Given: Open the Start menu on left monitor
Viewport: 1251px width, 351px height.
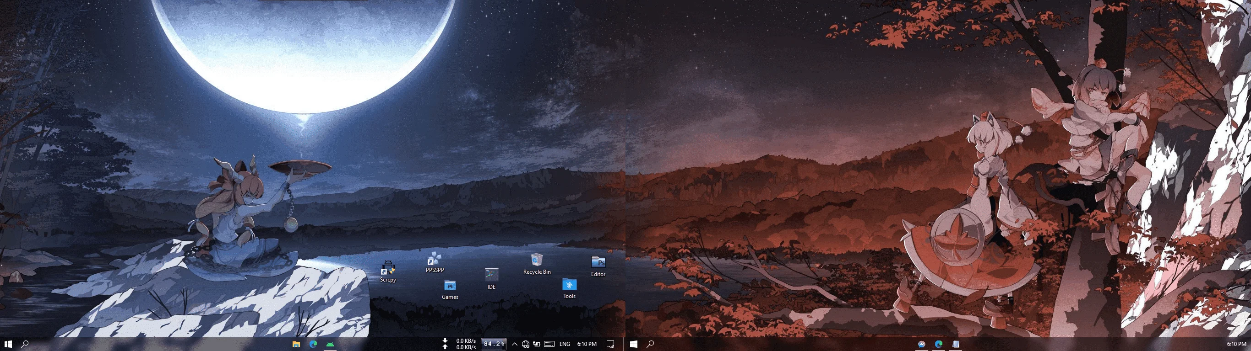Looking at the screenshot, I should (8, 344).
